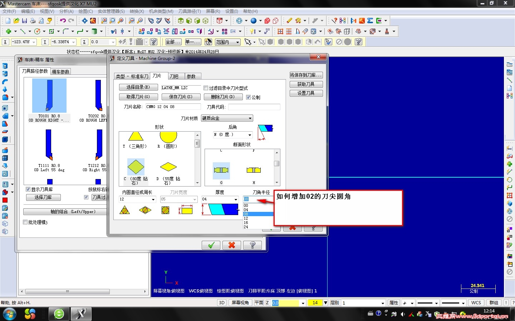Open the 层别 level dropdown in the status bar
Screen dimensions: 515x321
click(382, 303)
